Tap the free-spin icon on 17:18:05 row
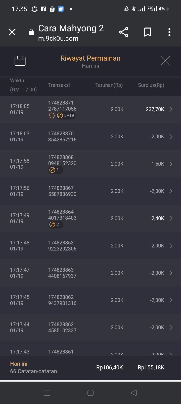Viewport: 181px width, 404px height. (52, 116)
